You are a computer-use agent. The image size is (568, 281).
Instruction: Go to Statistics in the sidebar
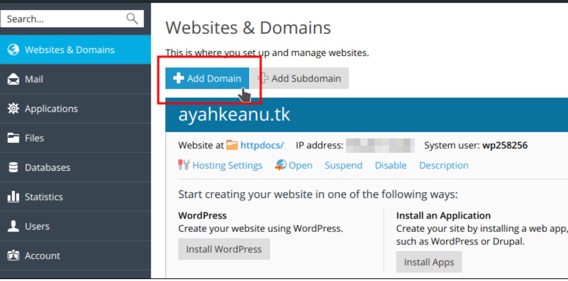click(44, 197)
